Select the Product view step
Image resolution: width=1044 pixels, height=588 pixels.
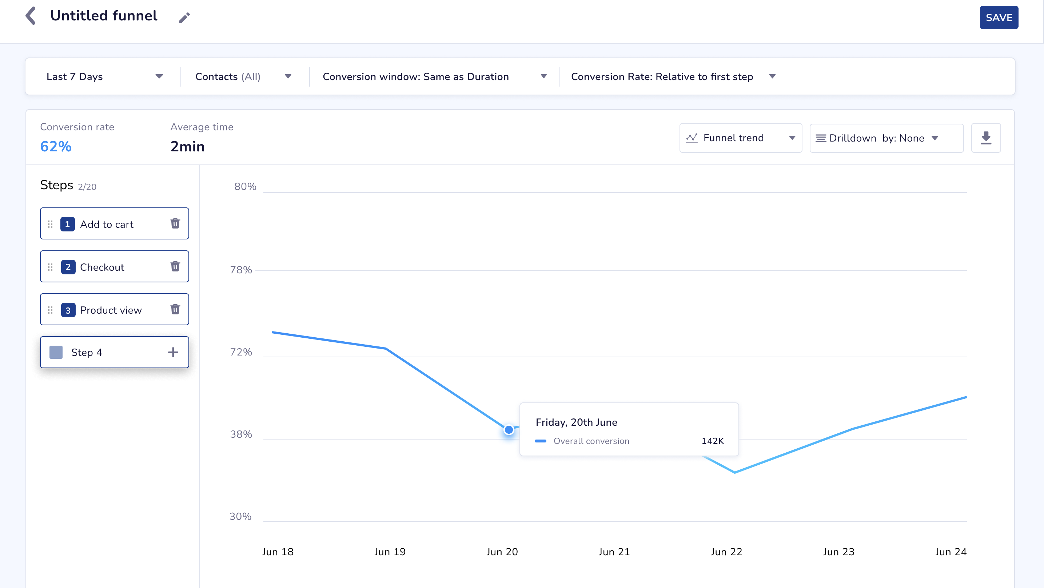(114, 309)
